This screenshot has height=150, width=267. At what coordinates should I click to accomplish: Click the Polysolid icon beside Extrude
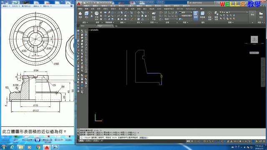pyautogui.click(x=92, y=12)
